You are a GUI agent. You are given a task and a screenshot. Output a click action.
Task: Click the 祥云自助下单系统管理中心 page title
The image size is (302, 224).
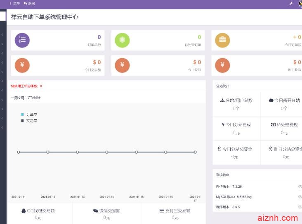[x=45, y=17]
